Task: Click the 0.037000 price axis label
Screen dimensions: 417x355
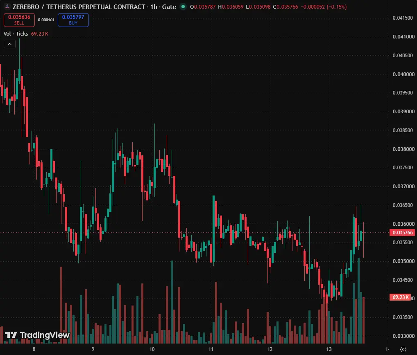Action: pos(403,186)
